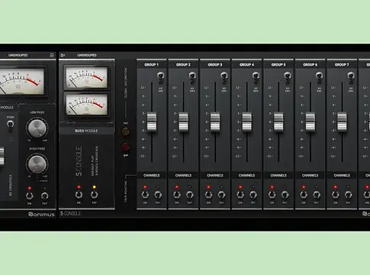Click the small icon left of buss Ungrouped
This screenshot has height=275, width=370.
click(63, 55)
